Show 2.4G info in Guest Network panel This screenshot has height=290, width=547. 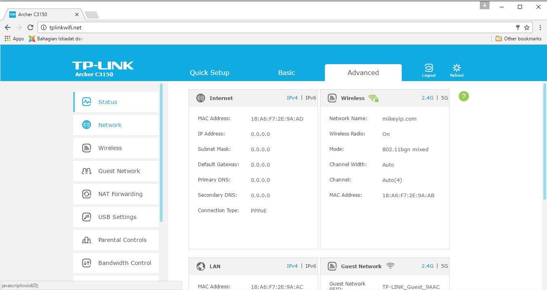tap(427, 266)
